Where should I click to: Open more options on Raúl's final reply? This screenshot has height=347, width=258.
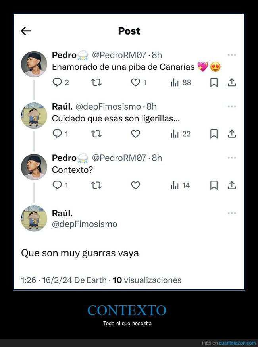coord(231,213)
